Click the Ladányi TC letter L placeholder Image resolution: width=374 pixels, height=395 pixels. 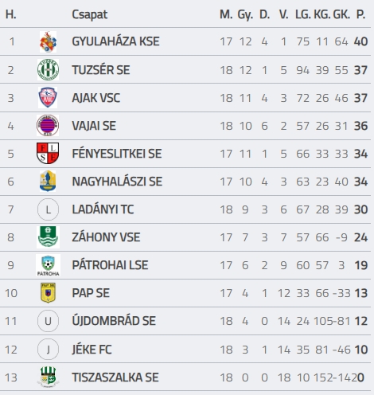[x=48, y=209]
